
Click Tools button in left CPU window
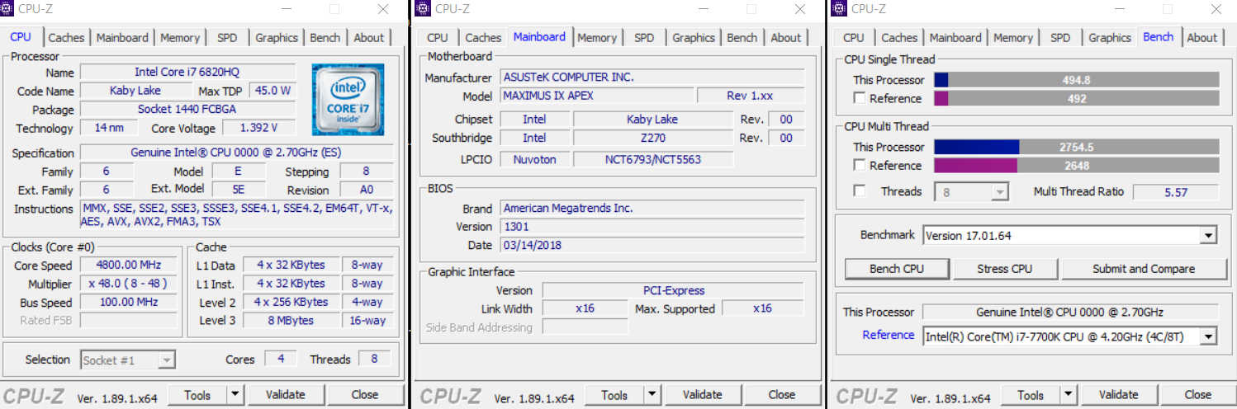197,395
